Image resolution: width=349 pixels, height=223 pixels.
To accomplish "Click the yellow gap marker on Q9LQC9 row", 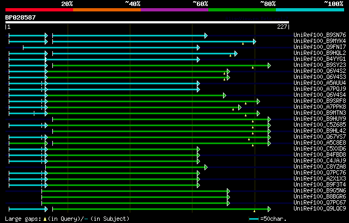I will (255, 211).
